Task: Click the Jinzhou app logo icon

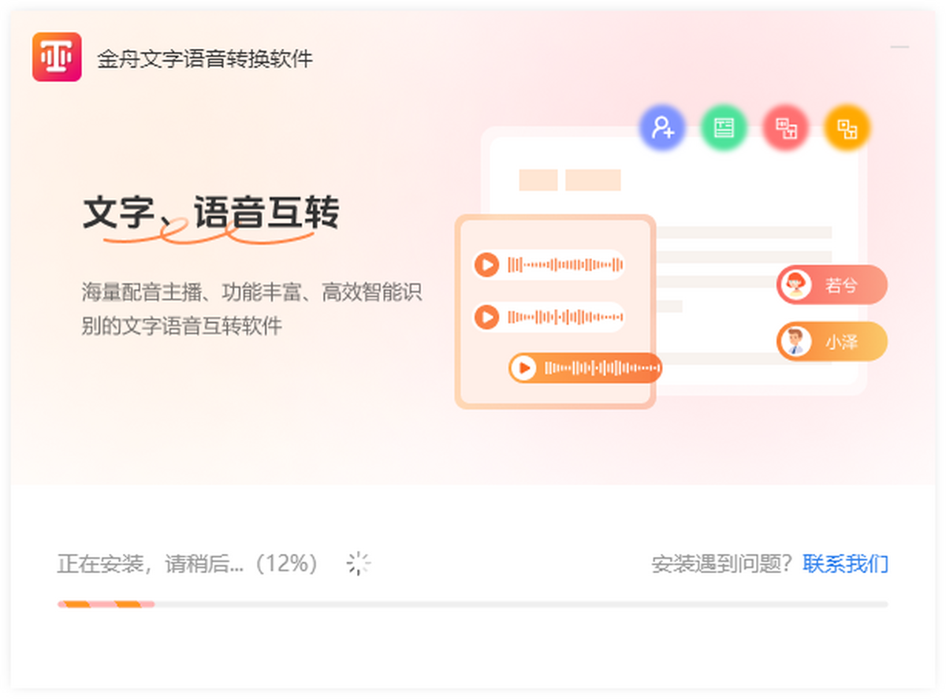Action: point(57,57)
